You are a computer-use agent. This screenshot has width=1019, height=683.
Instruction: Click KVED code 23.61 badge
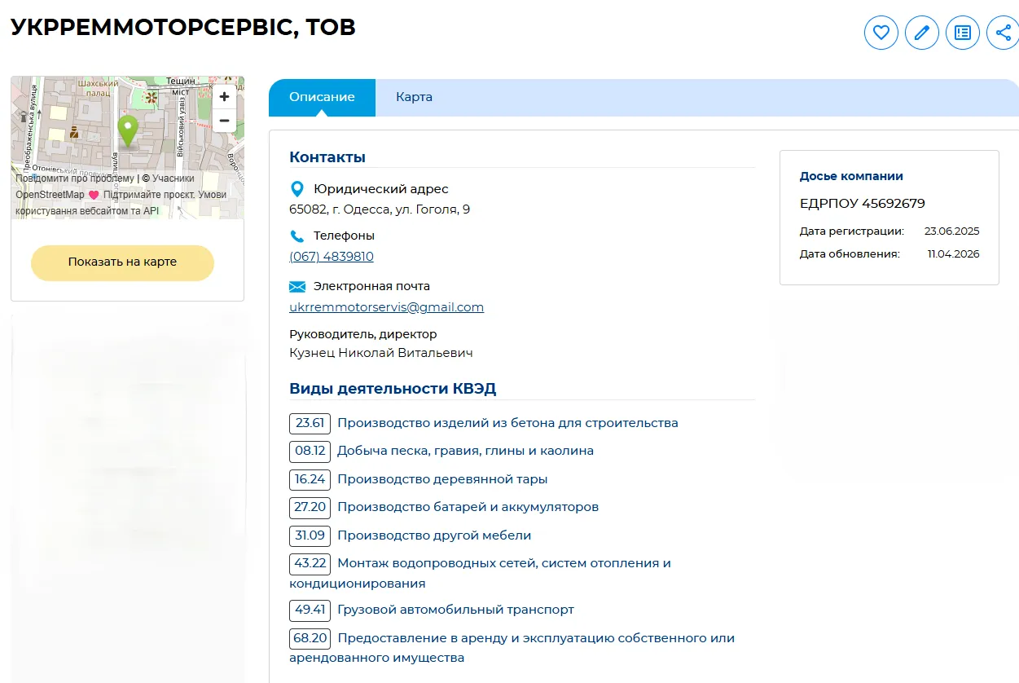310,423
